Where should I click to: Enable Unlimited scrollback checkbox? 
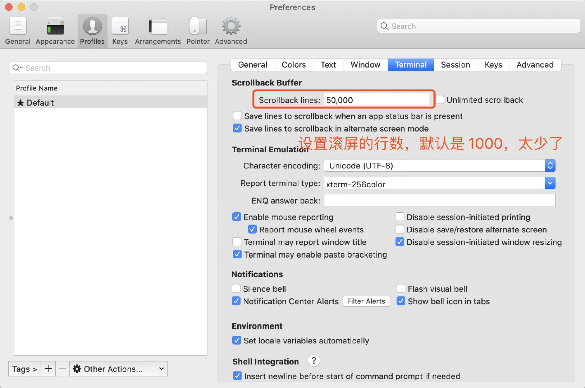(440, 100)
